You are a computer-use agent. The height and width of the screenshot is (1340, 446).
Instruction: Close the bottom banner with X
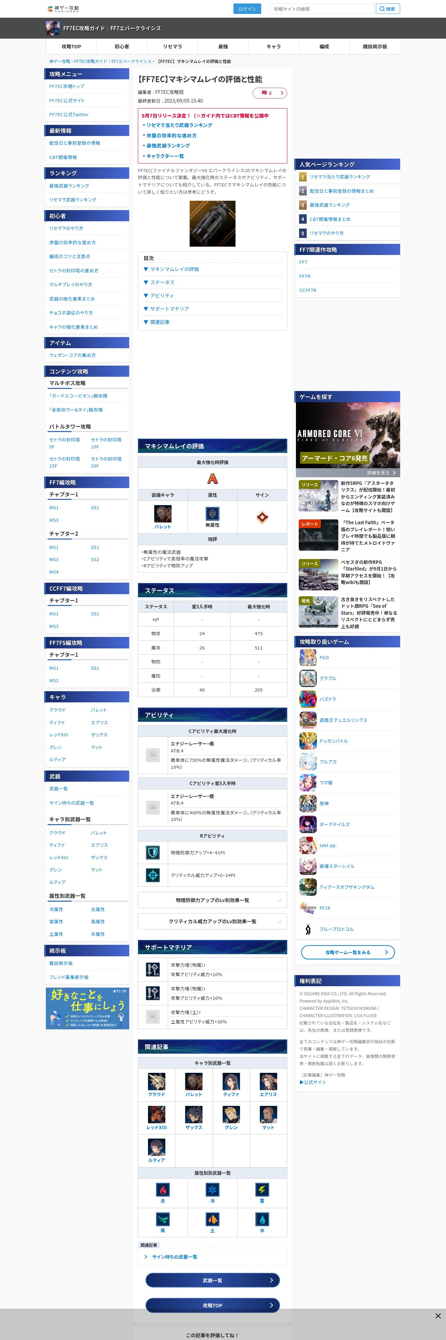(438, 1316)
